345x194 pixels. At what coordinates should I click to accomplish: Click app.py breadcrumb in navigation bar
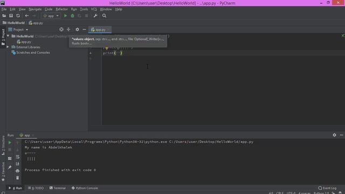click(x=36, y=23)
